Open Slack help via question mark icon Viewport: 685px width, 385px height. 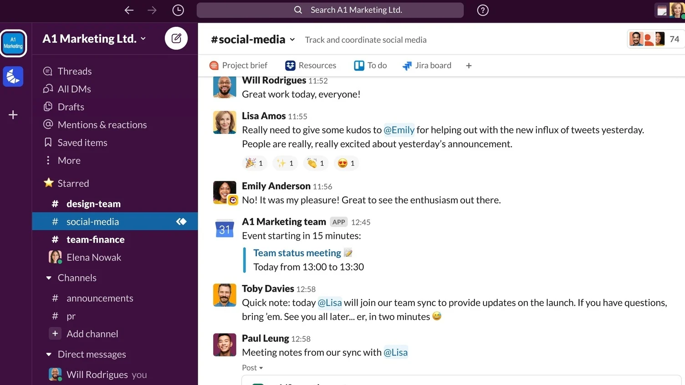coord(482,10)
